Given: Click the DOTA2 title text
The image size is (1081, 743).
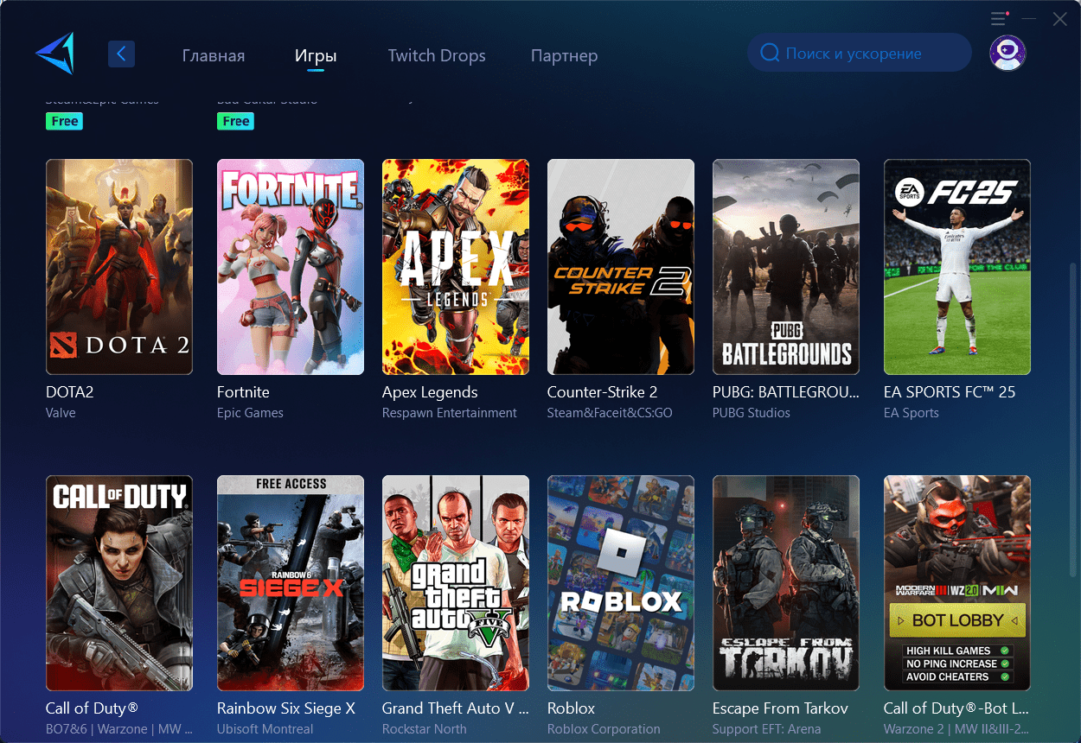Looking at the screenshot, I should point(69,392).
